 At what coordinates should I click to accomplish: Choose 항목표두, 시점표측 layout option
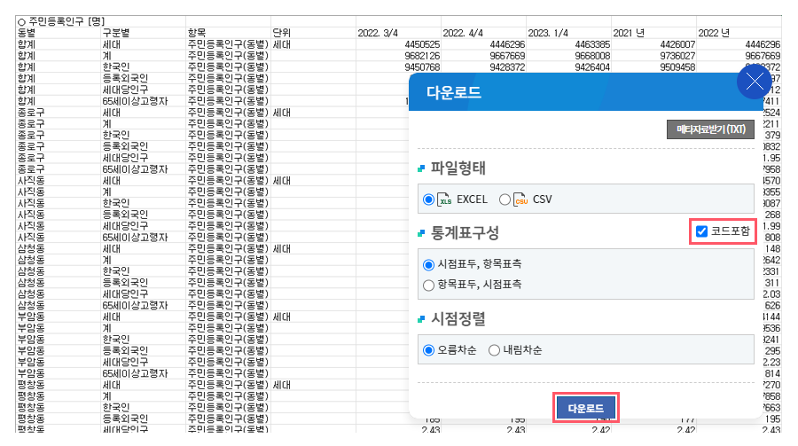[x=430, y=285]
